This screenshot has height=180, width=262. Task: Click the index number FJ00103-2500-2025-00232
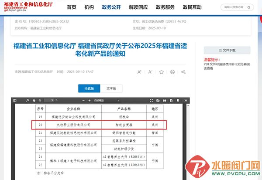[49, 21]
